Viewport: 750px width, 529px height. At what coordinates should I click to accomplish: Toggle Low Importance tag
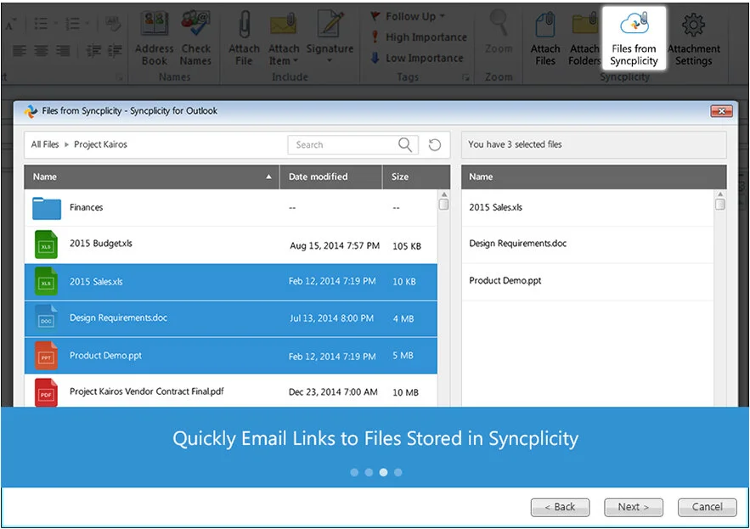pyautogui.click(x=417, y=58)
